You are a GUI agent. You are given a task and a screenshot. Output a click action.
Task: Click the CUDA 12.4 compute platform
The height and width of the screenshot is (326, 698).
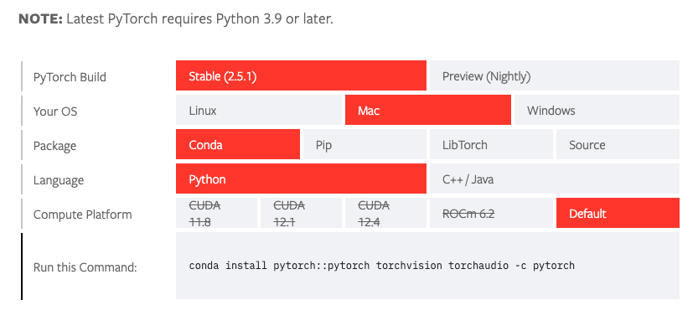[385, 213]
